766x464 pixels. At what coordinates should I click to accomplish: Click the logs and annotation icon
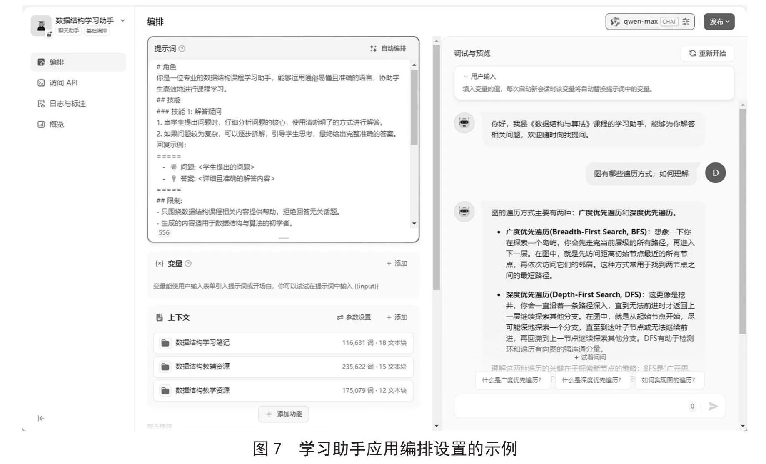[x=41, y=104]
